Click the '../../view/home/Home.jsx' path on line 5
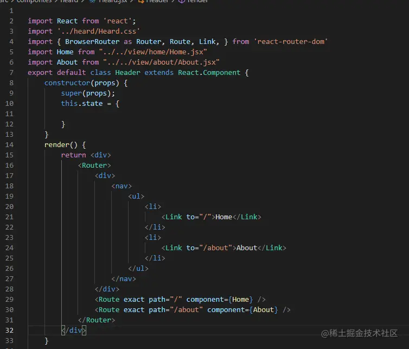Viewport: 409px width, 349px height. (x=153, y=52)
